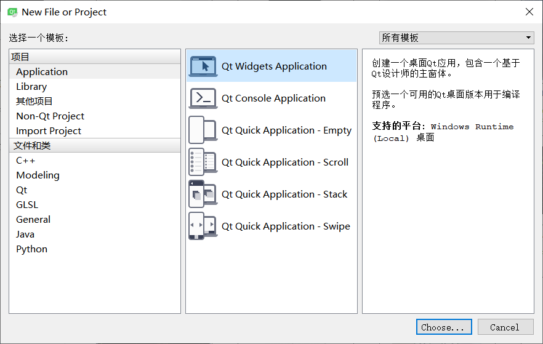
Task: Select Import Project in category list
Action: click(49, 131)
